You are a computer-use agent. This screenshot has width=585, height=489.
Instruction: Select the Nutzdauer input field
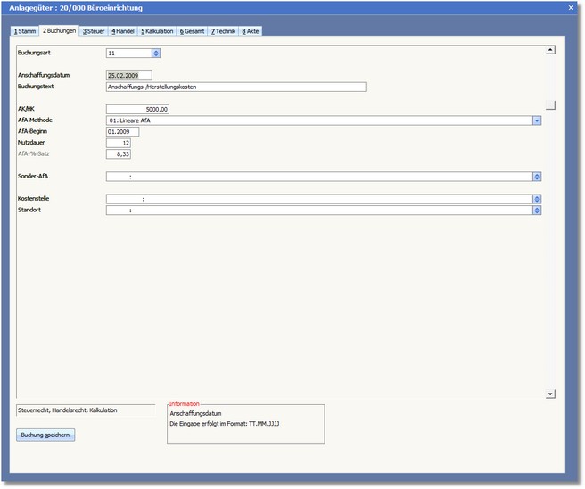pos(118,143)
